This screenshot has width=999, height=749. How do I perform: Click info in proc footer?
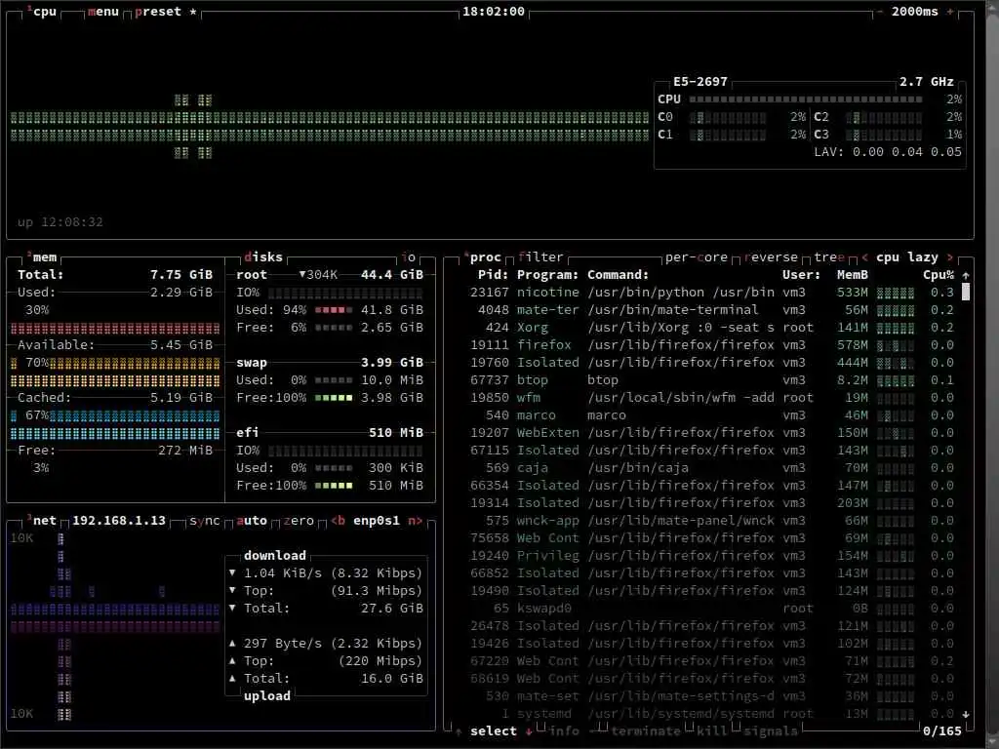click(564, 731)
